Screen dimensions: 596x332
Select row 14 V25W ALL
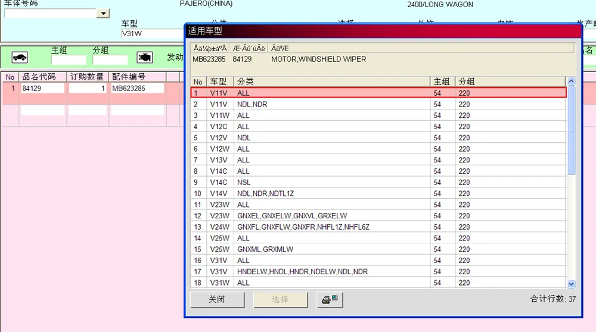tap(378, 238)
